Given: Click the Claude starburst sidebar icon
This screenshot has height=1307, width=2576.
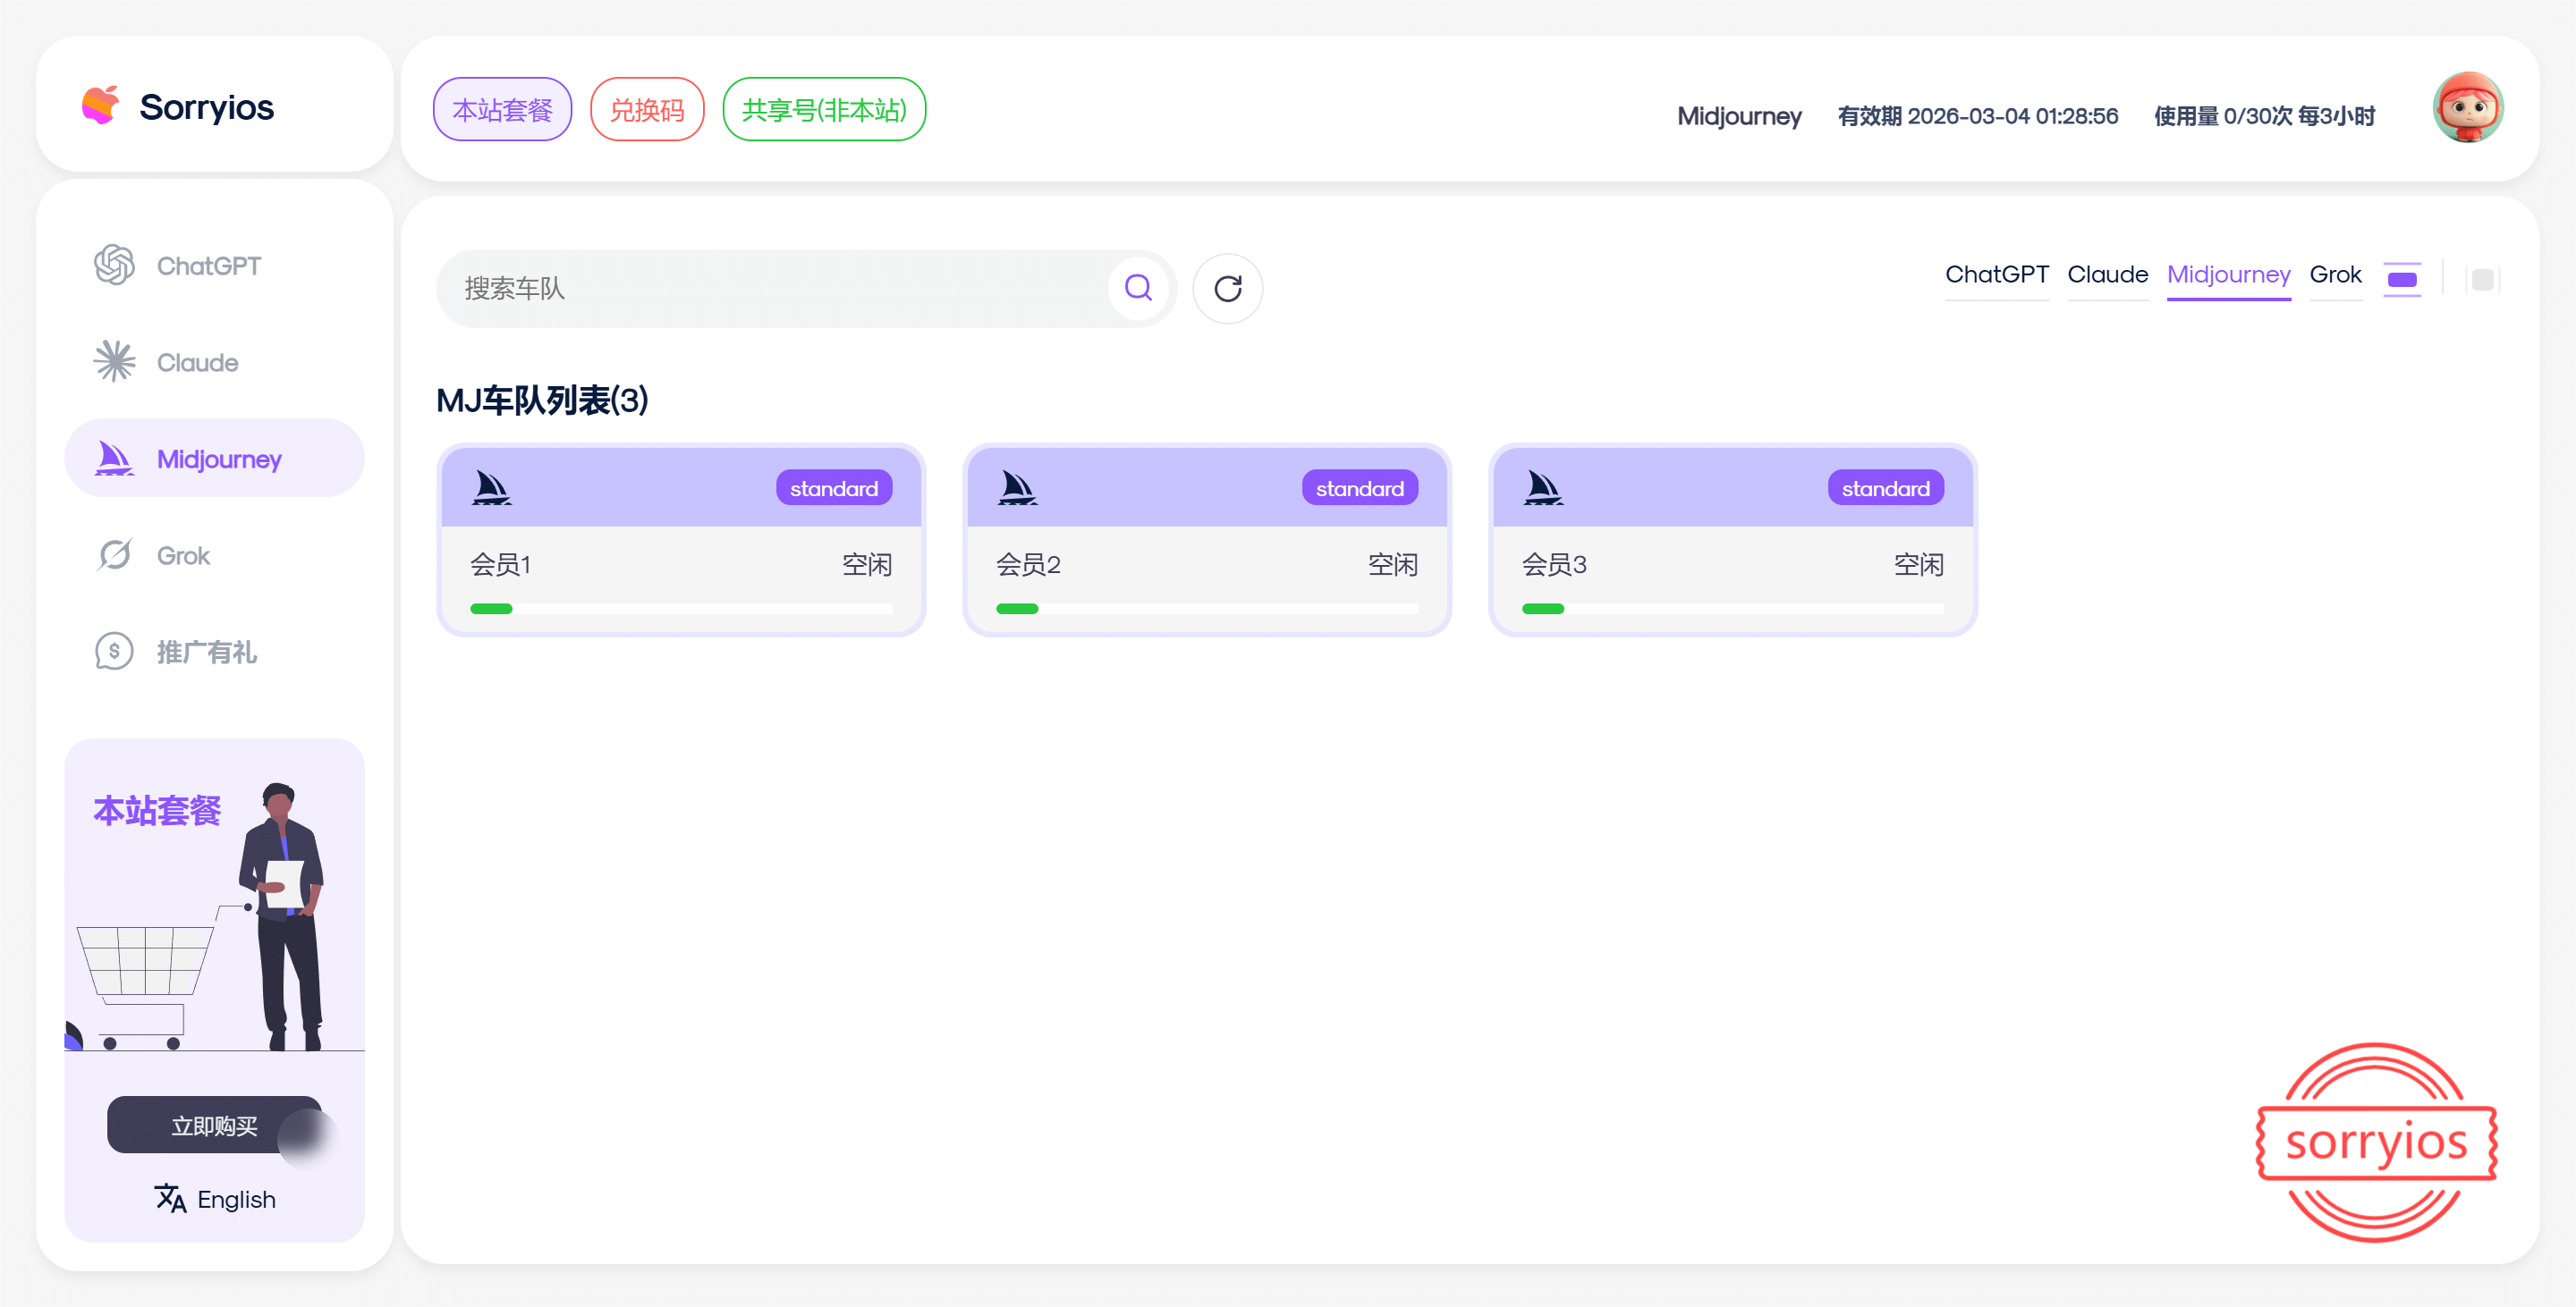Looking at the screenshot, I should click(114, 362).
